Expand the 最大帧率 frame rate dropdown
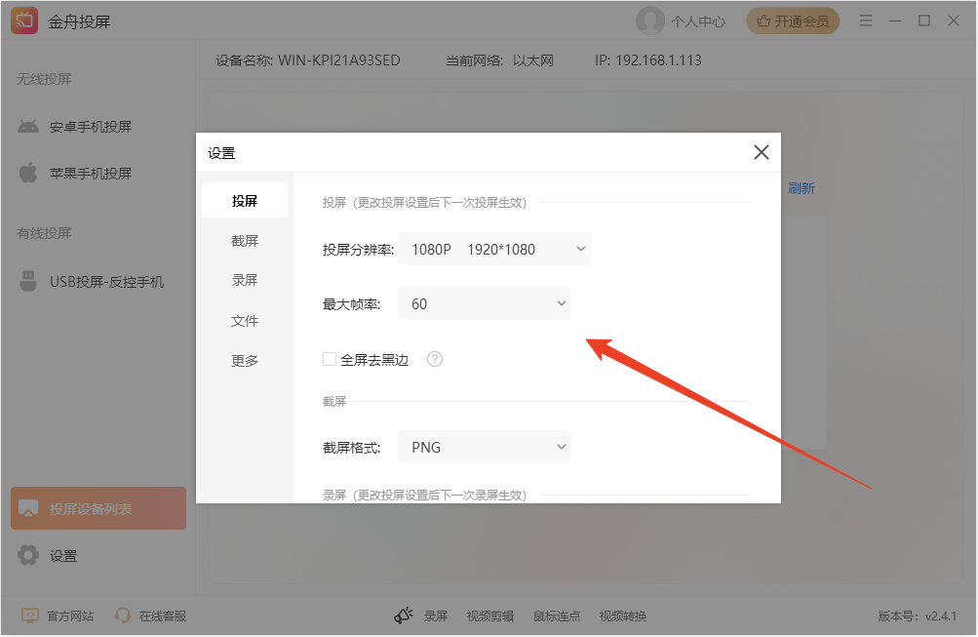The height and width of the screenshot is (637, 978). click(x=485, y=303)
